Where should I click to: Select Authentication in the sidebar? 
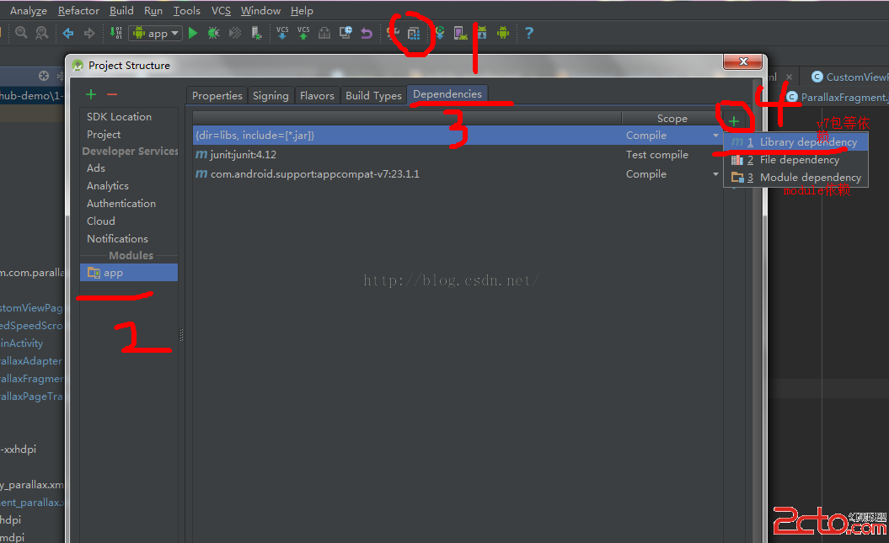121,203
